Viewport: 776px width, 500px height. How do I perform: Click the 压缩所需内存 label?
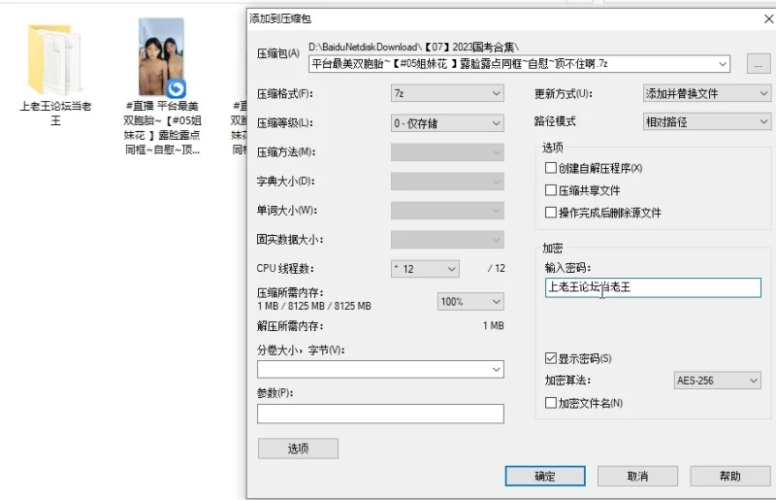(x=290, y=292)
